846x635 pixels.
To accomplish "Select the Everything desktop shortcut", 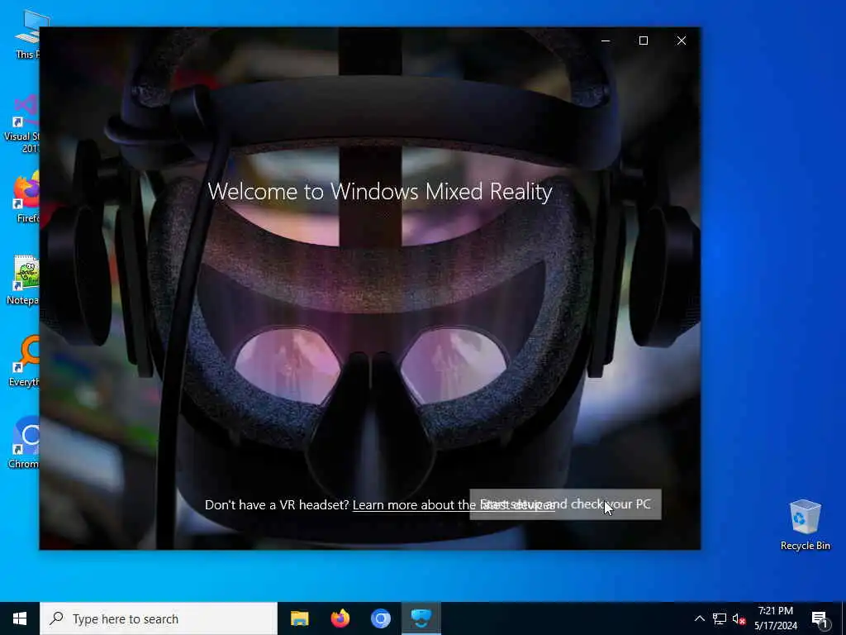I will pyautogui.click(x=25, y=360).
